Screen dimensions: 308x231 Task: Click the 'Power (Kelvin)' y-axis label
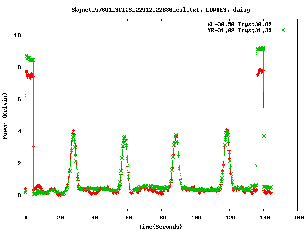click(x=5, y=116)
